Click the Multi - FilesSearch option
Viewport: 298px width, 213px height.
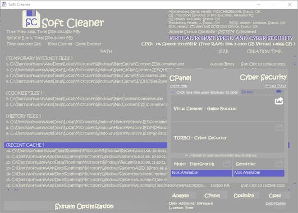point(201,164)
